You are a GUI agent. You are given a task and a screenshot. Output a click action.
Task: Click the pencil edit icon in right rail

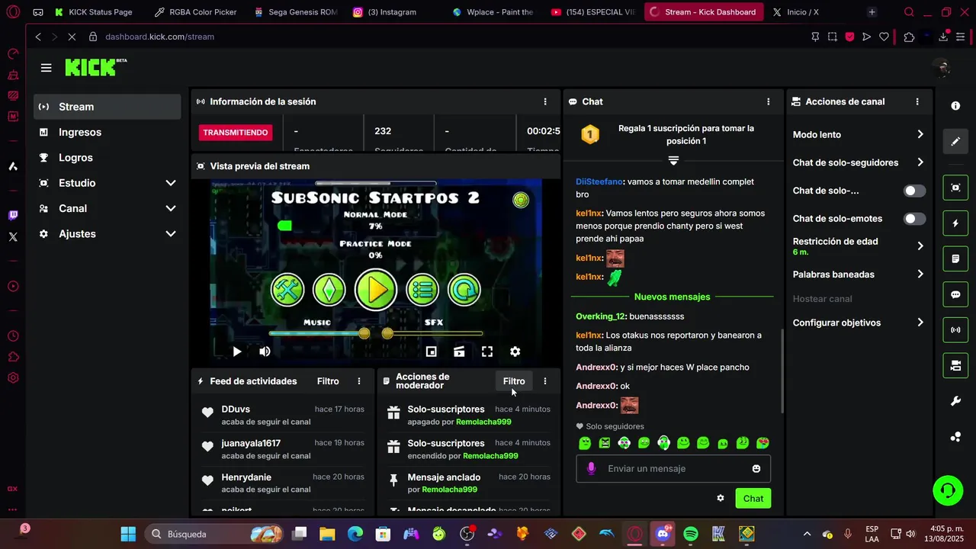955,141
